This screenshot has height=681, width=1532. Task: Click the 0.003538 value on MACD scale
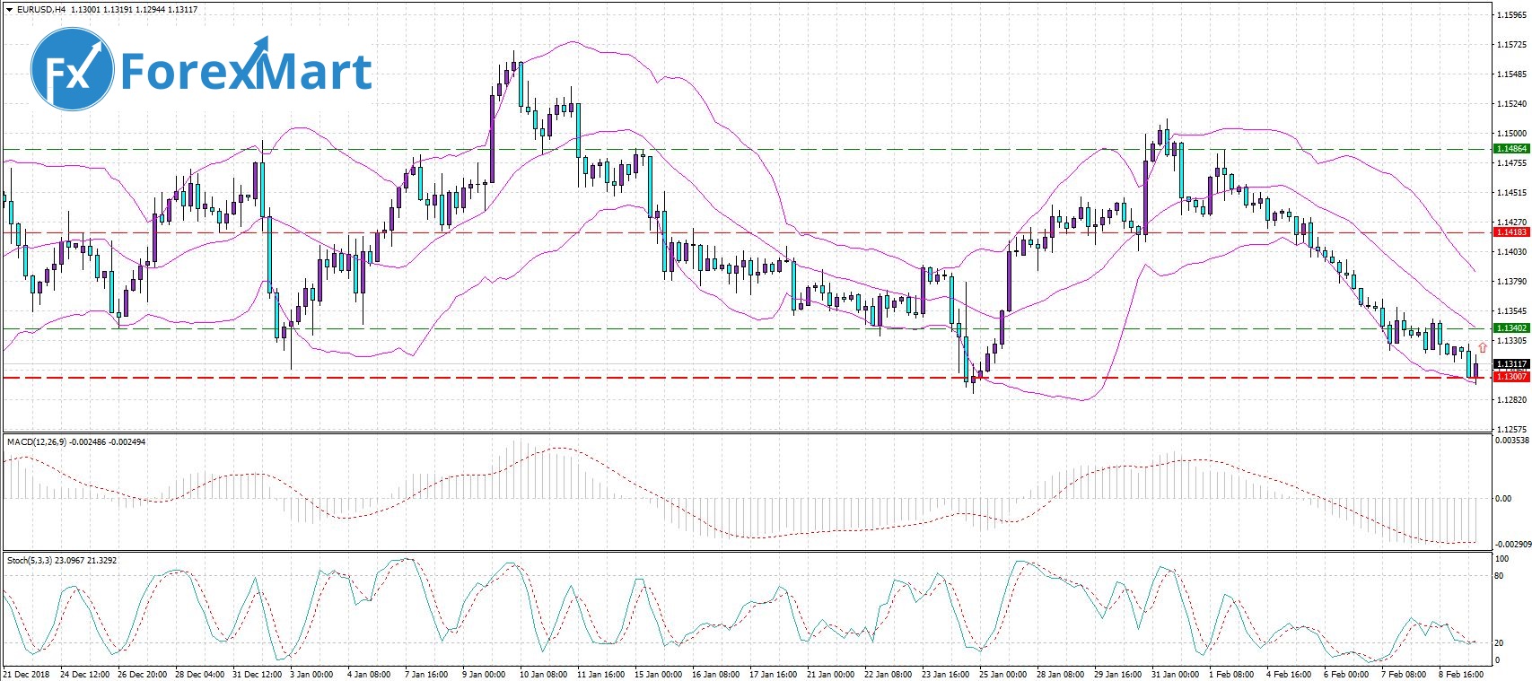[x=1512, y=441]
